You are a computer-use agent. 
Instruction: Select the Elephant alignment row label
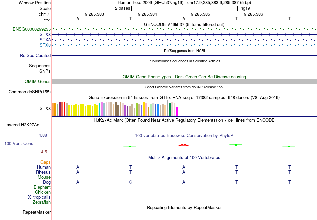[x=42, y=187]
